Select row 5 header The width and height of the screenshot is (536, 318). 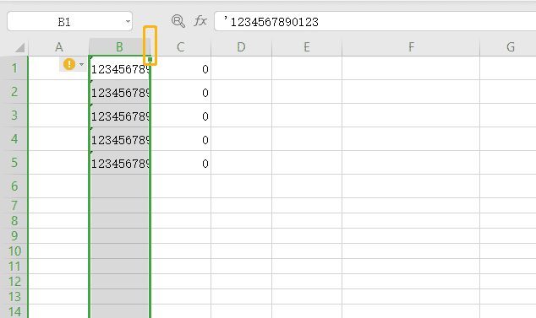14,163
